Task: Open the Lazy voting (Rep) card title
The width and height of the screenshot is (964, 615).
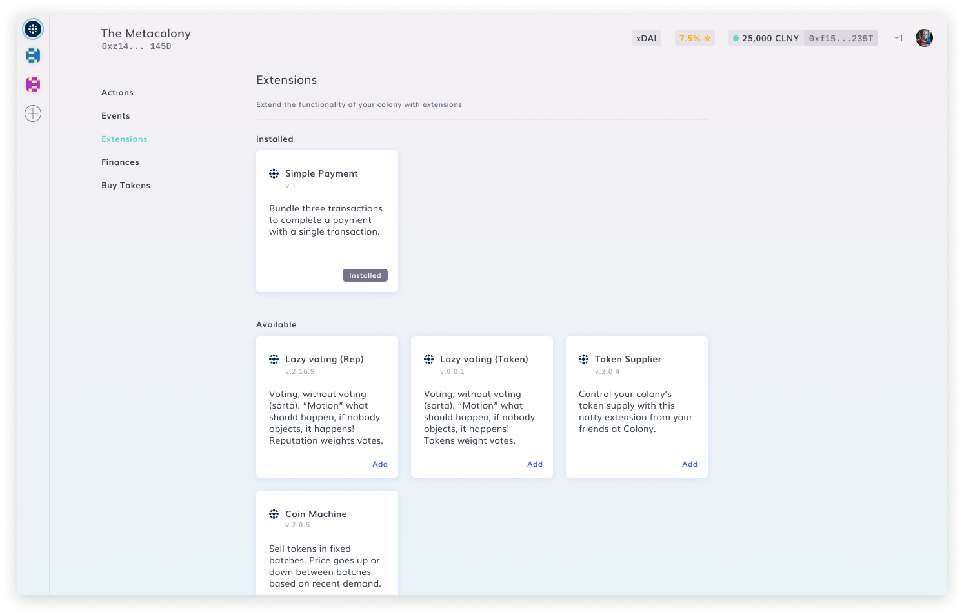Action: pos(325,360)
